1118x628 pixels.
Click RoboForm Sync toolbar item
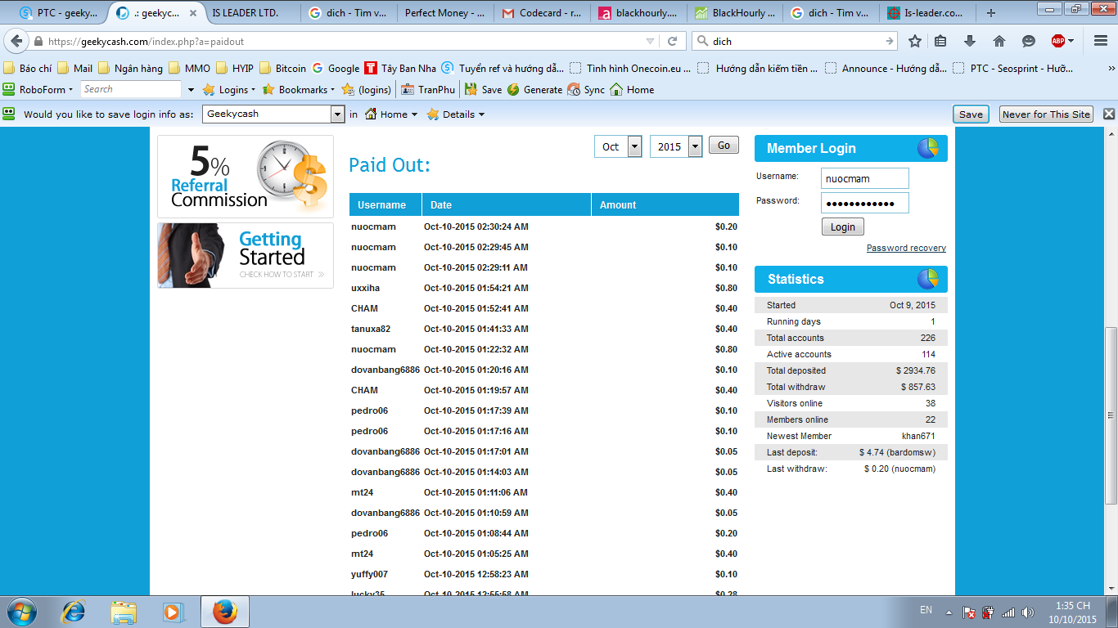pyautogui.click(x=586, y=90)
